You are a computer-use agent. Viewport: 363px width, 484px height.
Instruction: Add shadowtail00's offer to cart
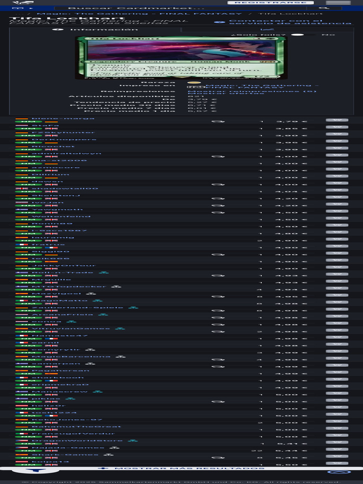point(337,190)
